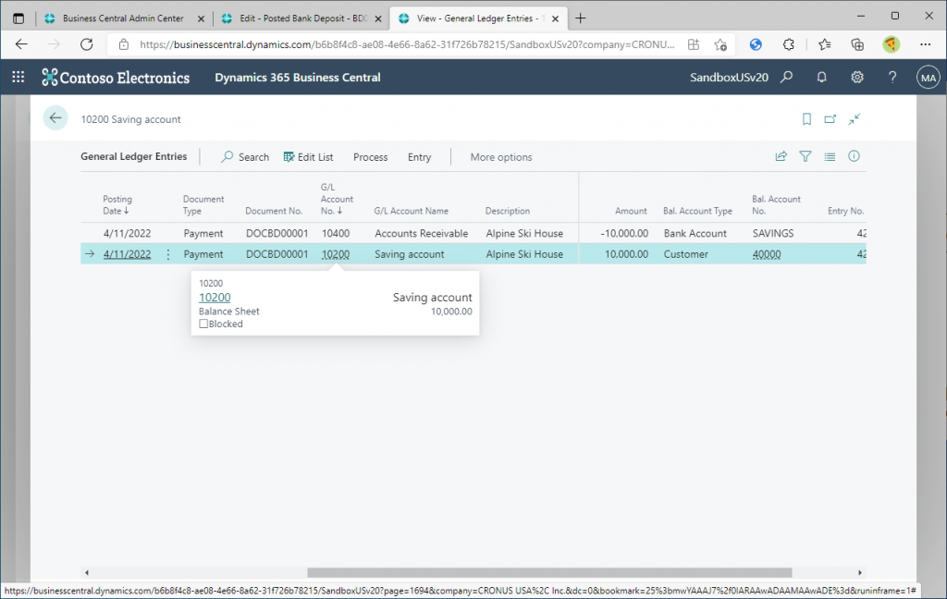
Task: Toggle the filter pane icon
Action: [x=806, y=157]
